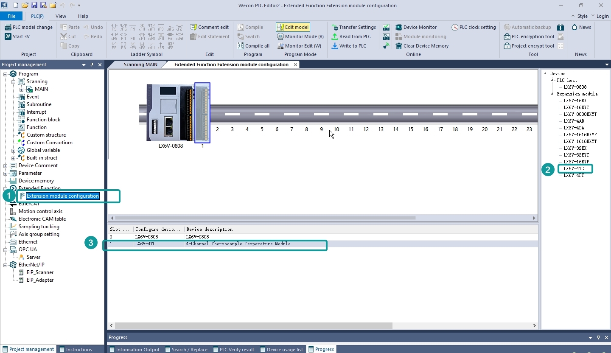Screen dimensions: 611x353
Task: Click the open folder icon in title bar
Action: click(25, 5)
